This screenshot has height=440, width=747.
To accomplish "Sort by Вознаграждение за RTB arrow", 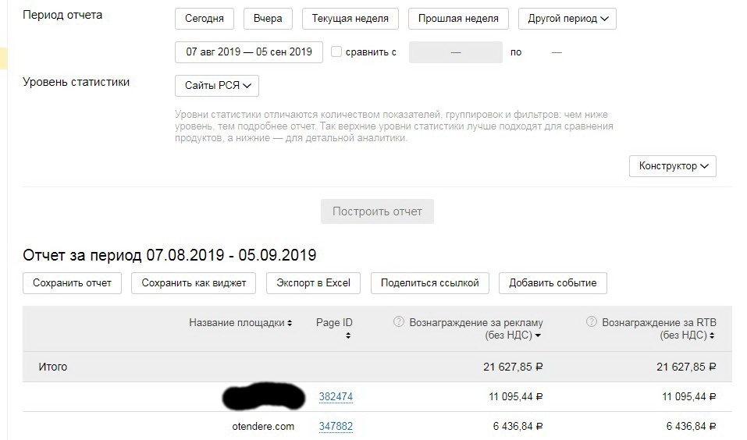I will (713, 335).
